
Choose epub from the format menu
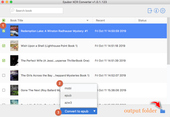(78, 95)
